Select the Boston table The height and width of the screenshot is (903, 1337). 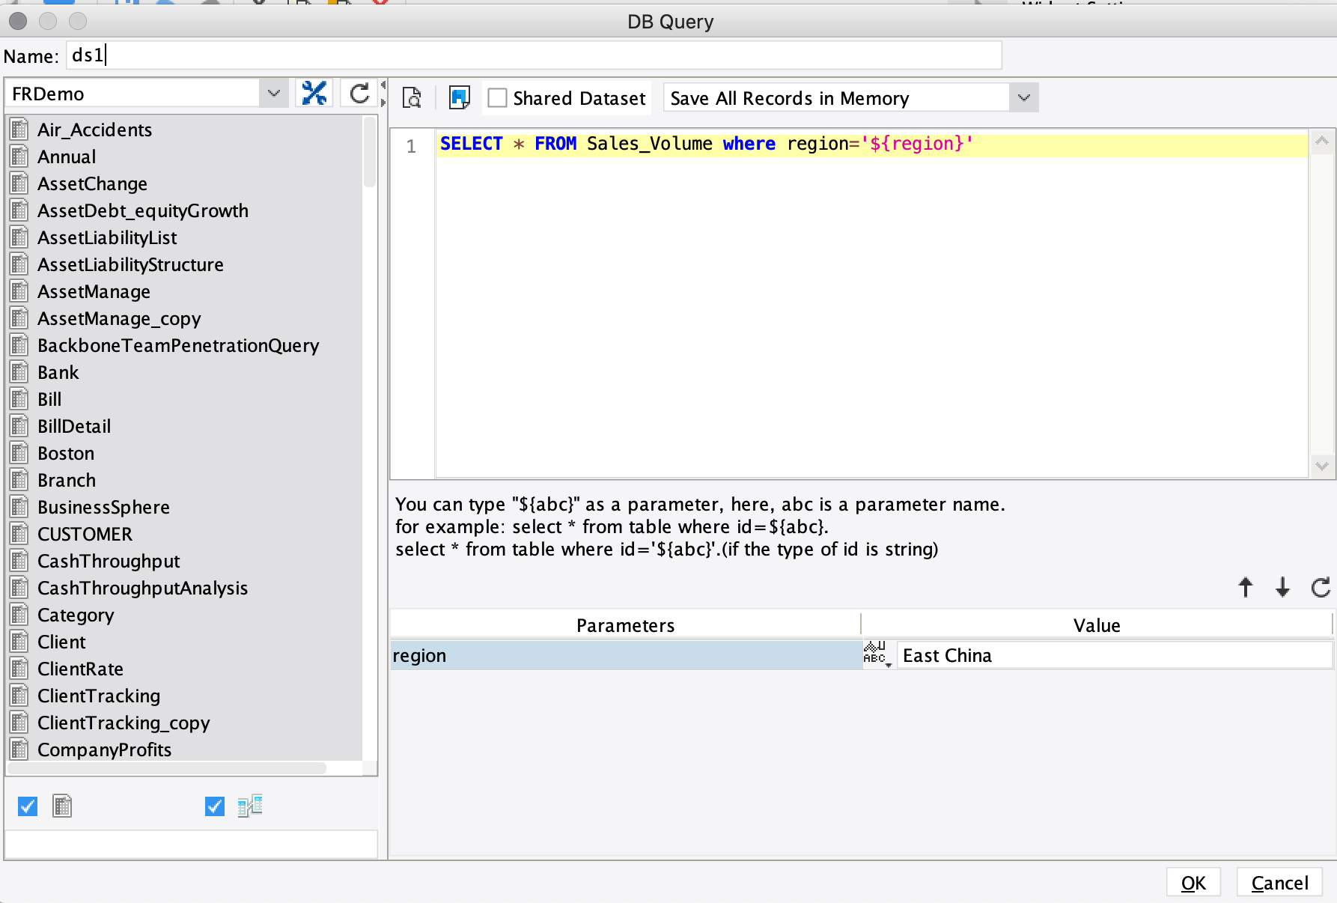pyautogui.click(x=66, y=453)
